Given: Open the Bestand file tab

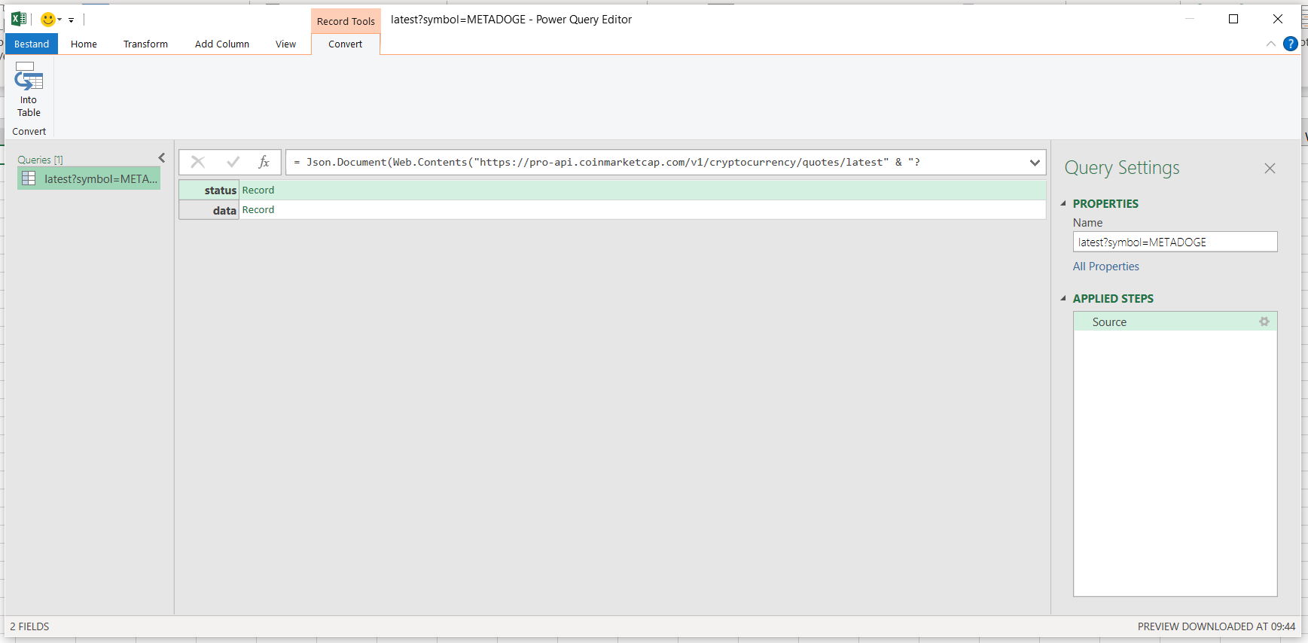Looking at the screenshot, I should point(32,44).
